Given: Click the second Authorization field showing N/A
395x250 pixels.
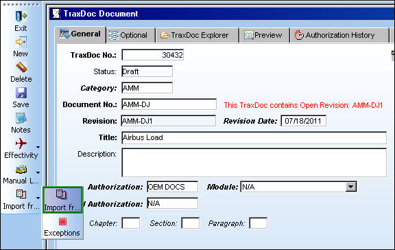Looking at the screenshot, I should pos(173,203).
